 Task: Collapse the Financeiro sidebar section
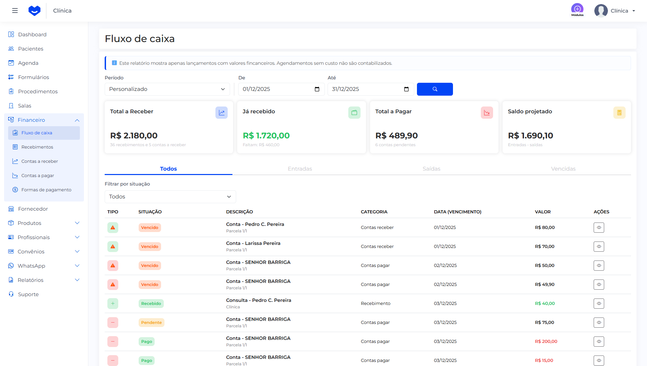coord(77,120)
